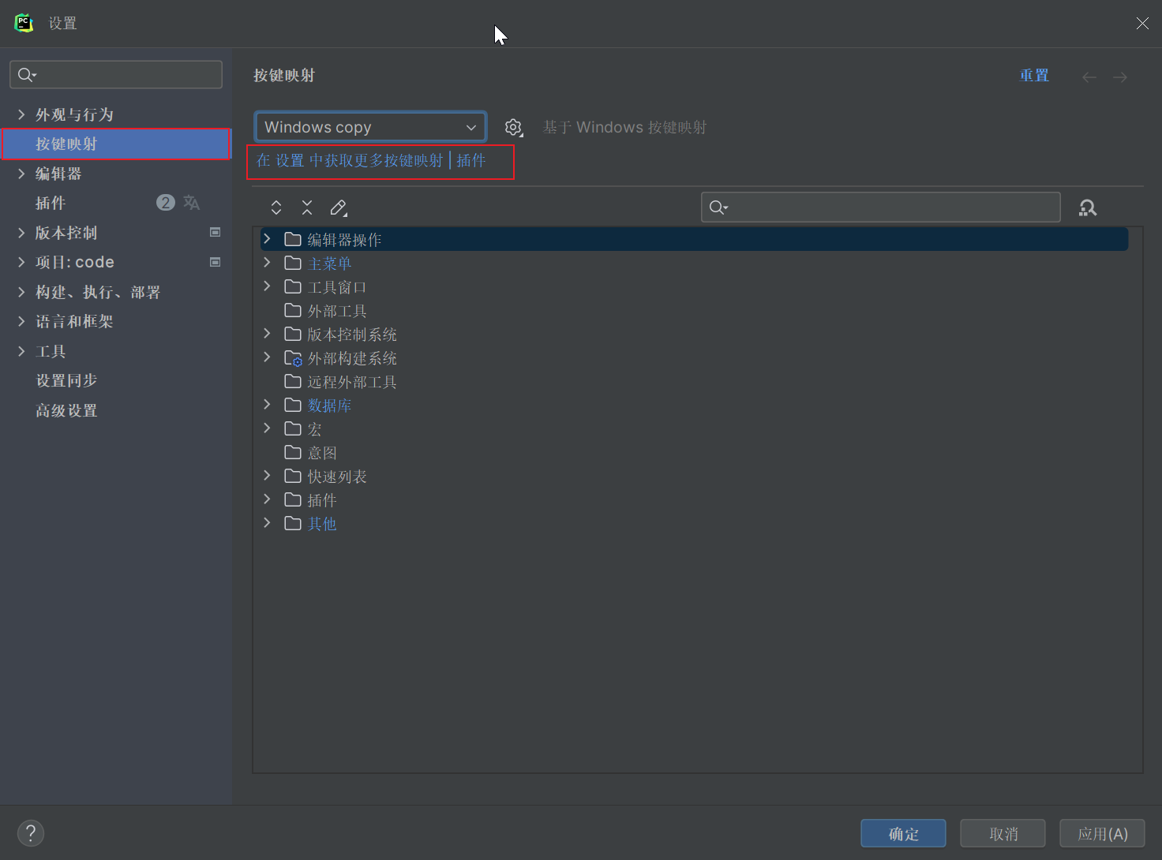The height and width of the screenshot is (860, 1162).
Task: Expand 外观与行为 in settings sidebar
Action: (x=21, y=114)
